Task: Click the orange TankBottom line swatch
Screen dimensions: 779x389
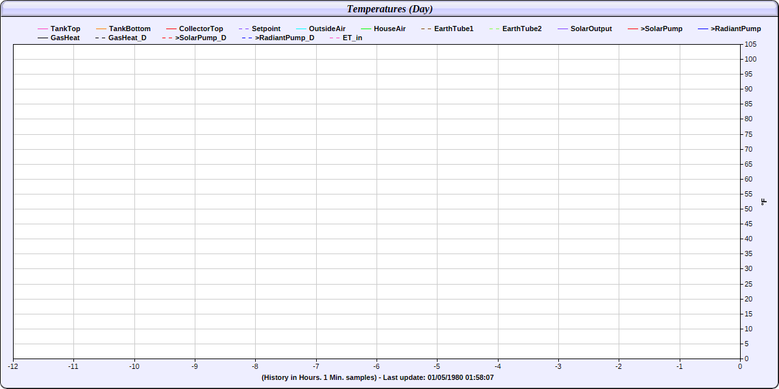Action: [x=101, y=29]
